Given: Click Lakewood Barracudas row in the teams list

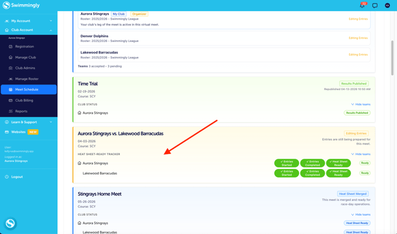Looking at the screenshot, I should click(224, 55).
